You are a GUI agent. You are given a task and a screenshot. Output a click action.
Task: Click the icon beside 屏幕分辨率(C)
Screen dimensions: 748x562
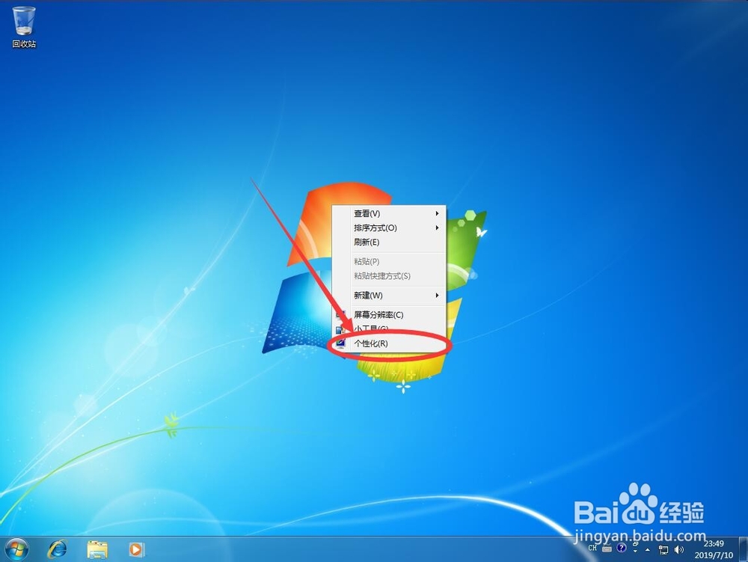coord(340,315)
